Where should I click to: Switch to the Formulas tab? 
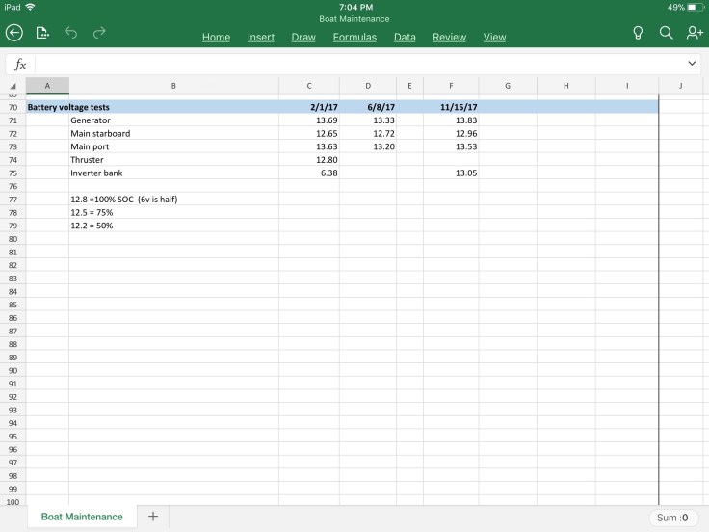(x=354, y=38)
